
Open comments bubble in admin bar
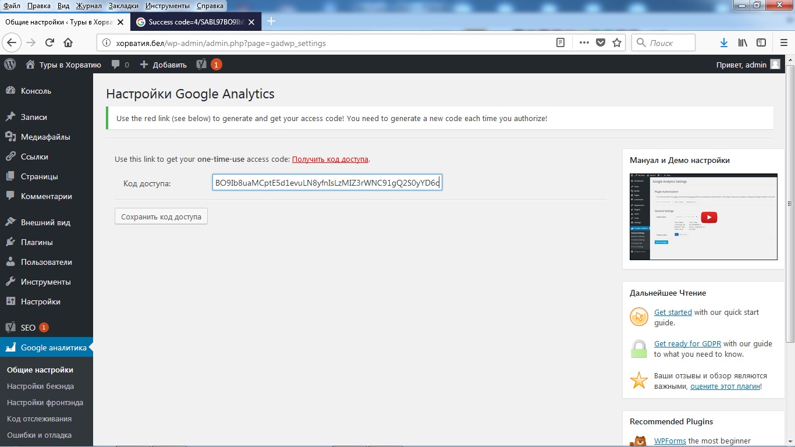click(x=120, y=65)
